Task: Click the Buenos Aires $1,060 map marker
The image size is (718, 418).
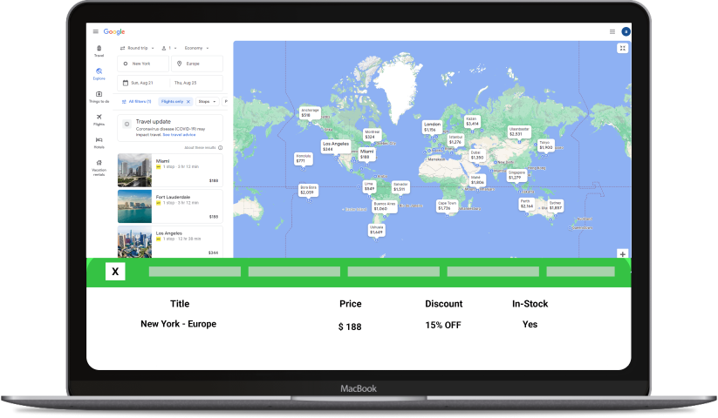Action: [x=384, y=206]
